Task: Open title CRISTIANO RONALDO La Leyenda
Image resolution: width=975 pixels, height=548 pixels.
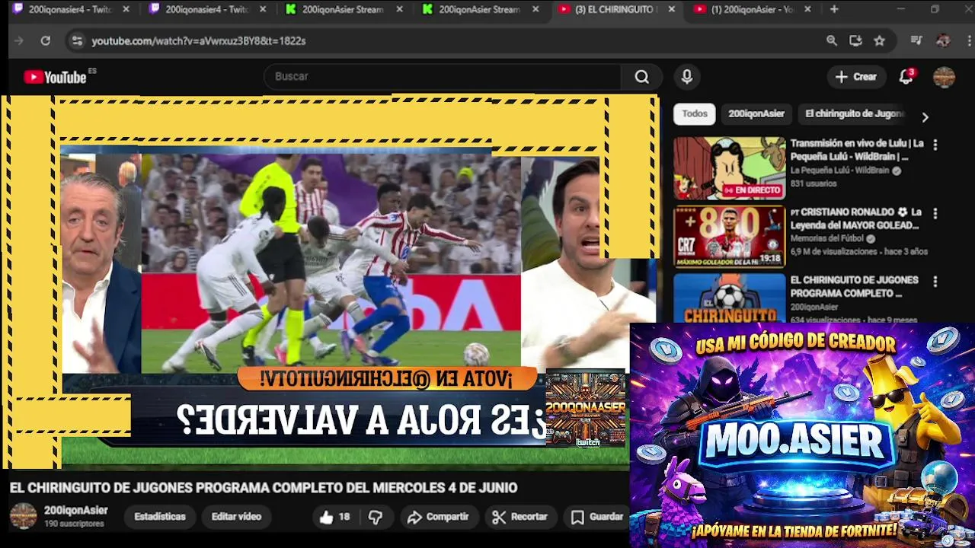Action: coord(856,218)
